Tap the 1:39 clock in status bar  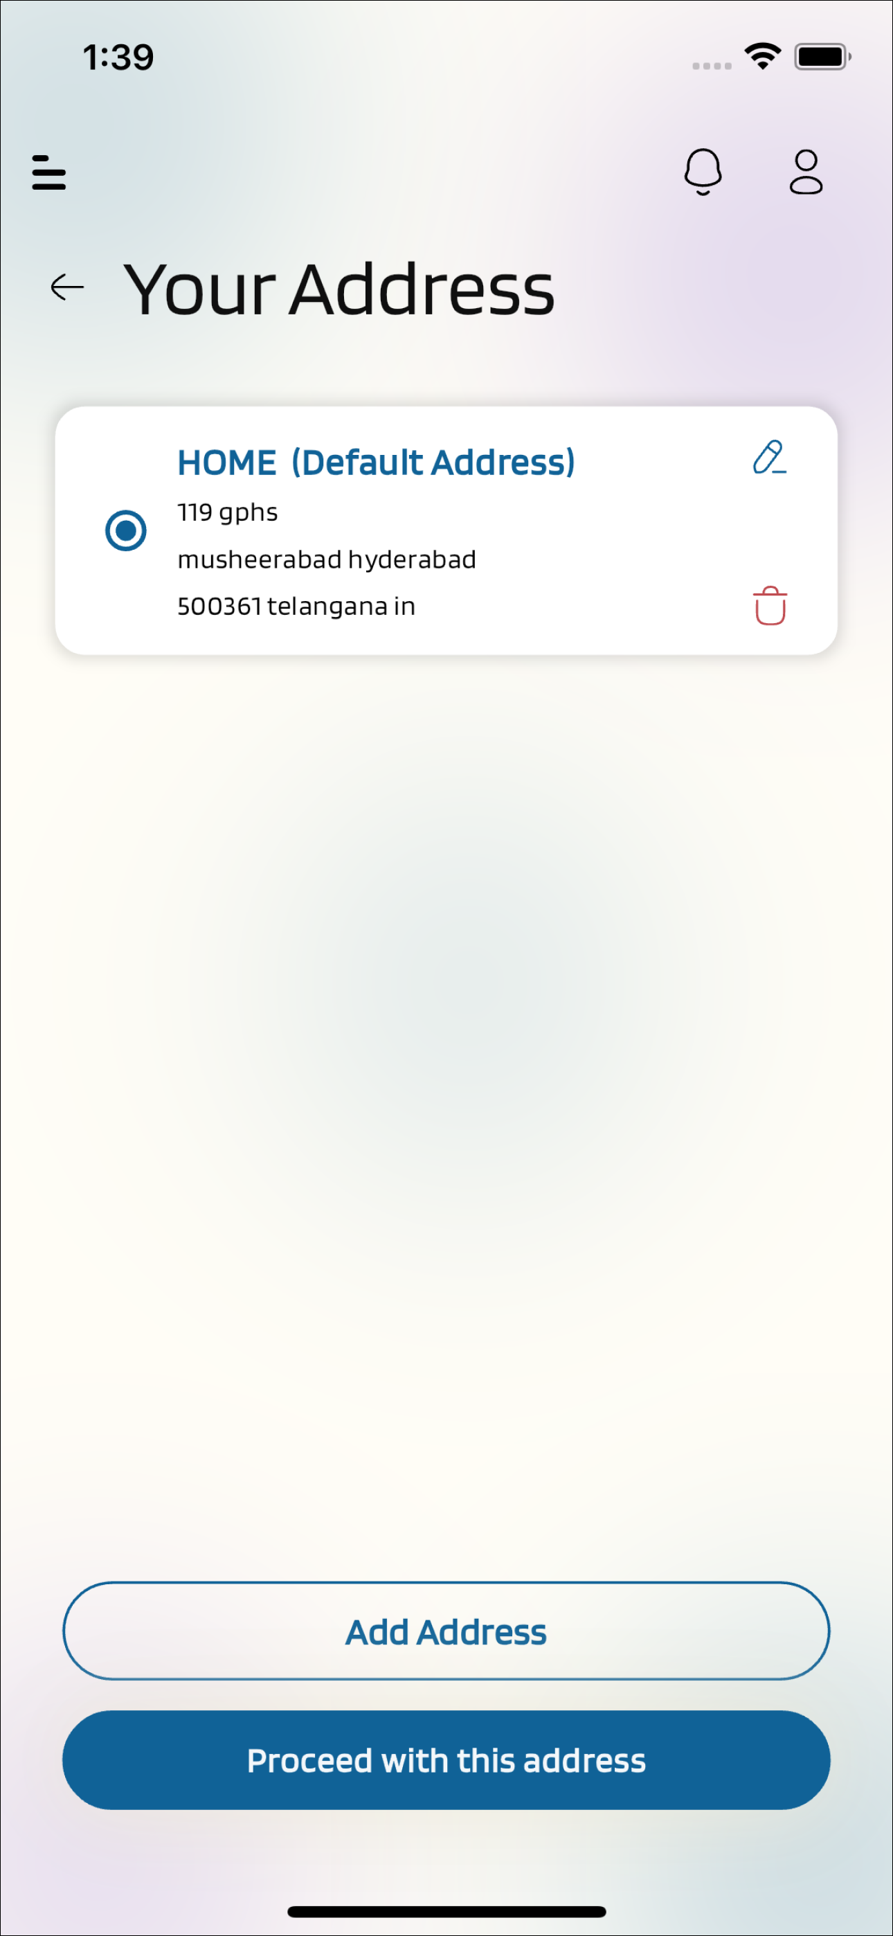[118, 57]
